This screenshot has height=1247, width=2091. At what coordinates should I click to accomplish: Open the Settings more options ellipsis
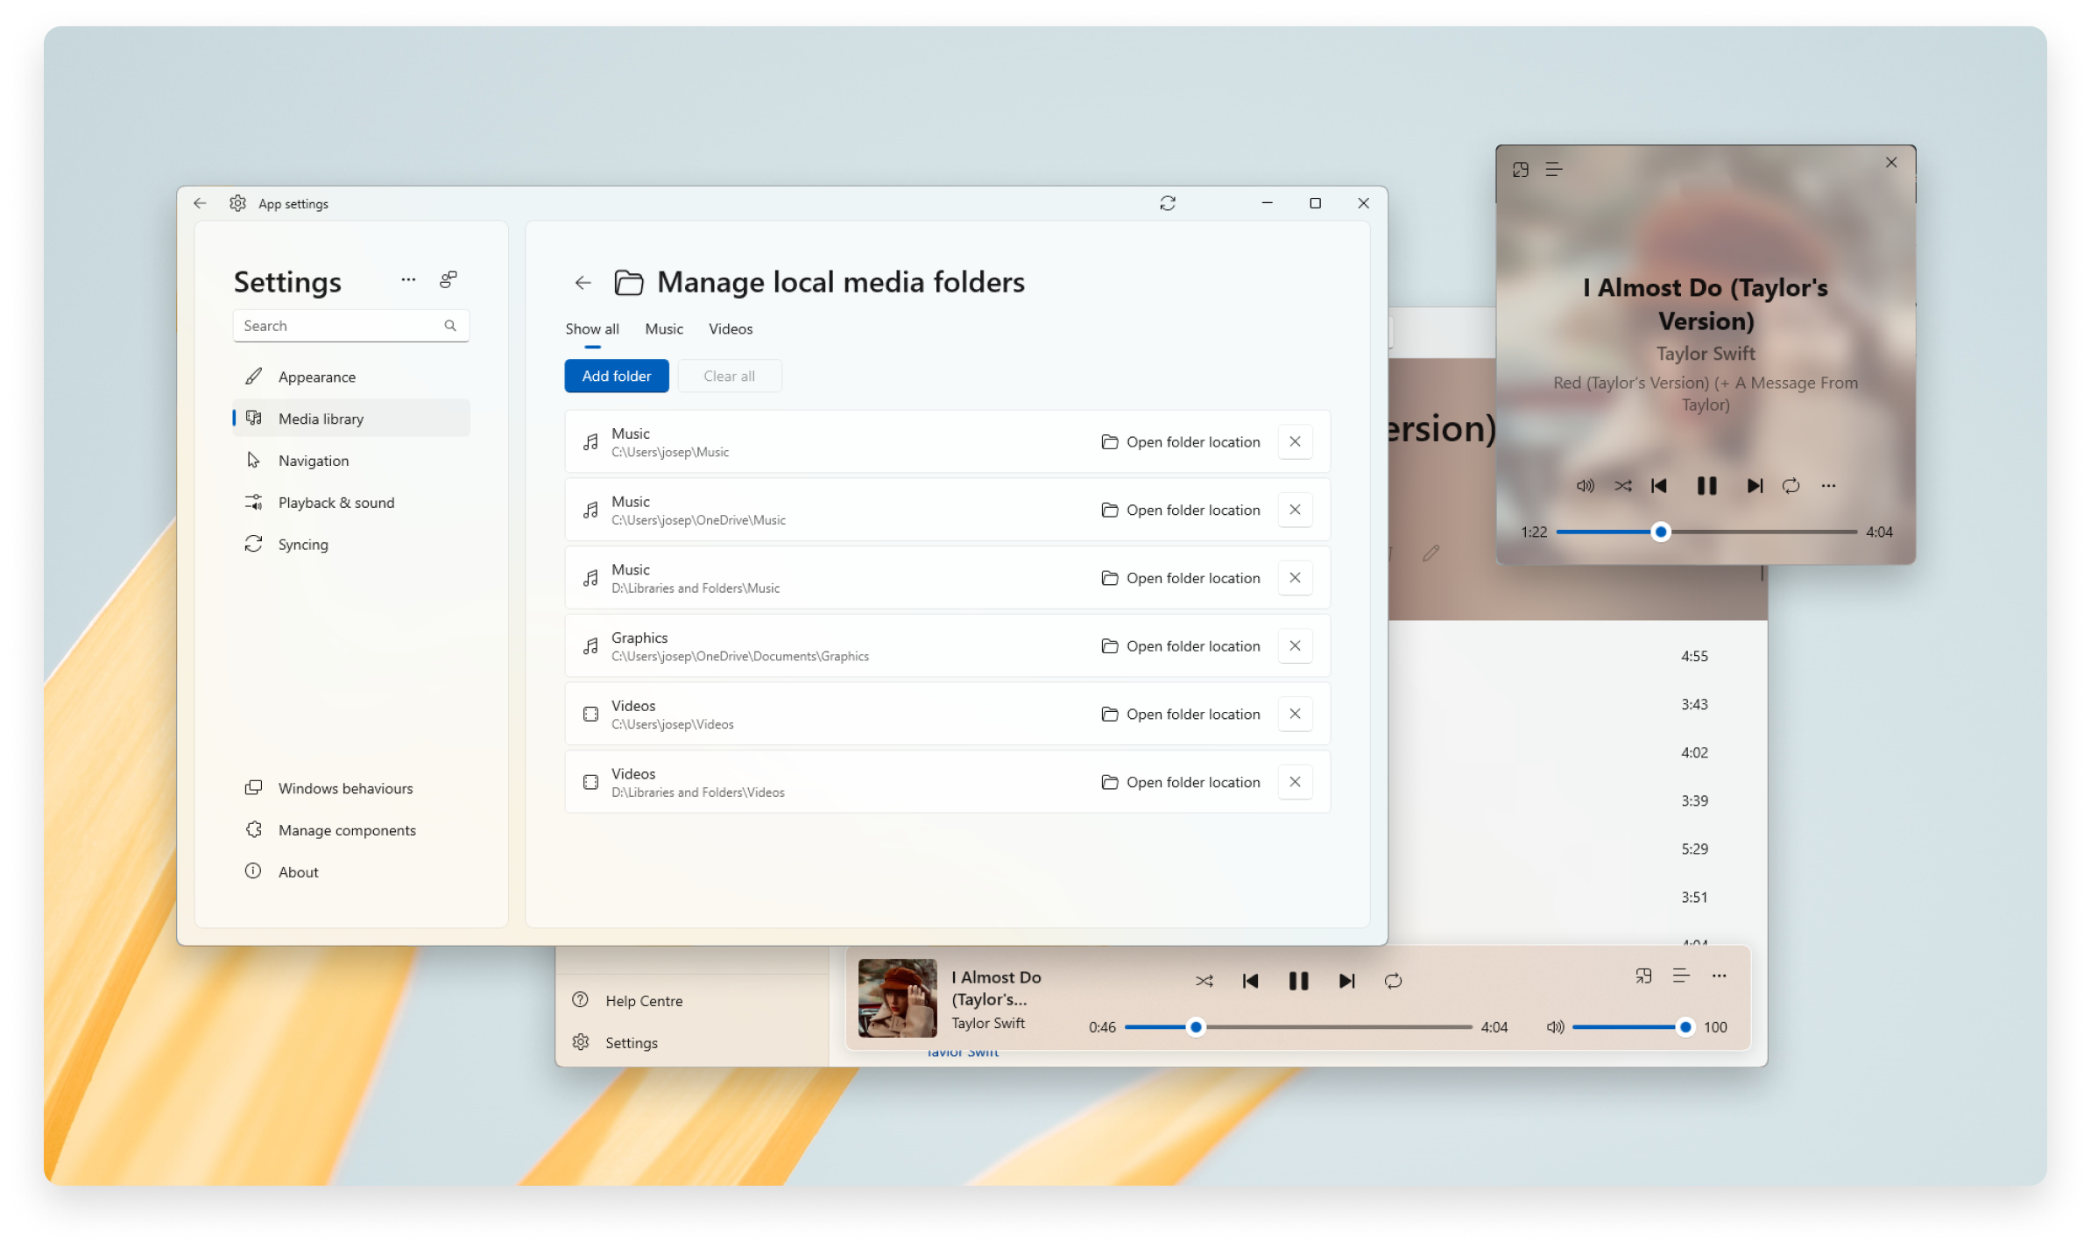point(408,279)
